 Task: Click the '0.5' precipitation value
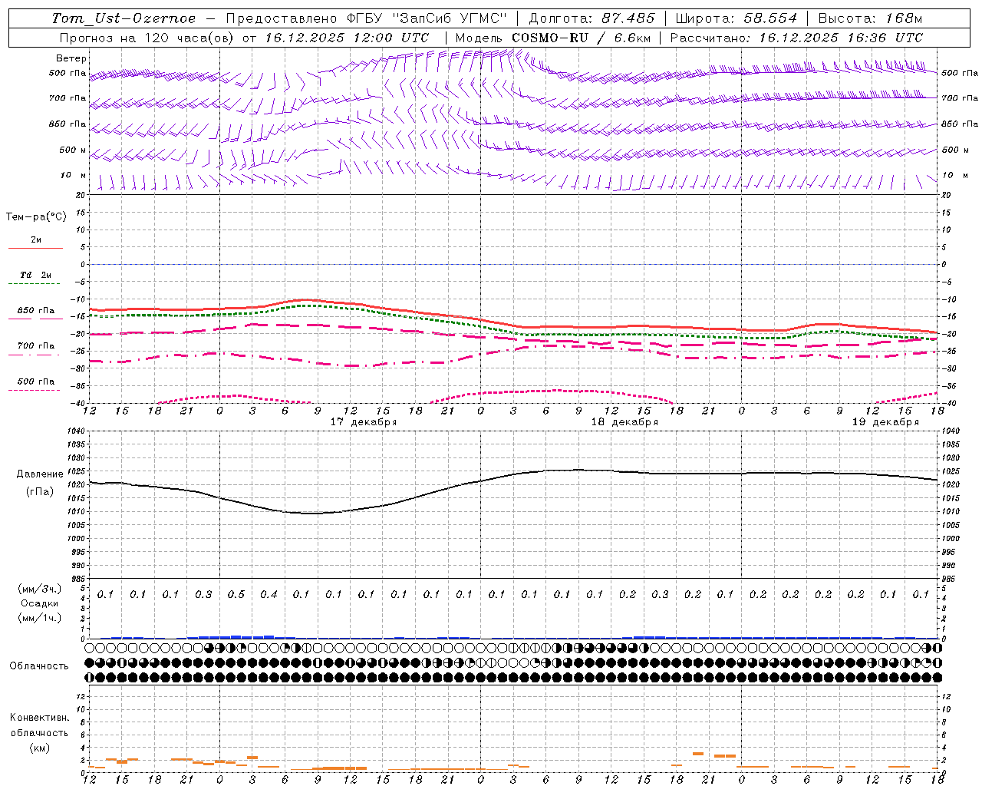pyautogui.click(x=236, y=595)
